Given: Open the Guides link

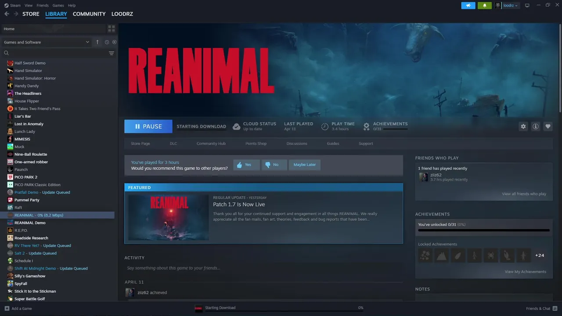Looking at the screenshot, I should pyautogui.click(x=333, y=144).
